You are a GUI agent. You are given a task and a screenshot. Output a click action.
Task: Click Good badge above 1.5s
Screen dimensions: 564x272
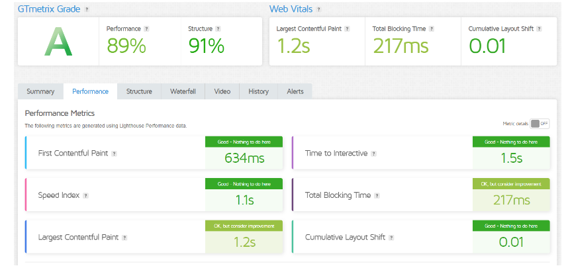[512, 142]
